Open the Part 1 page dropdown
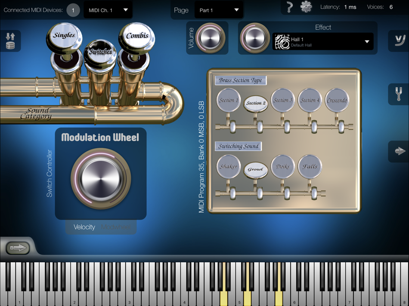The height and width of the screenshot is (306, 409). (219, 9)
